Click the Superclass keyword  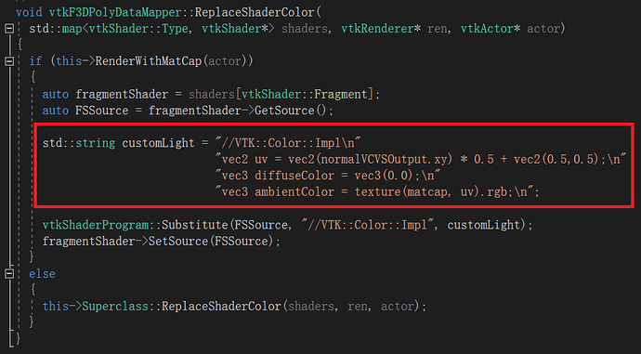(115, 306)
